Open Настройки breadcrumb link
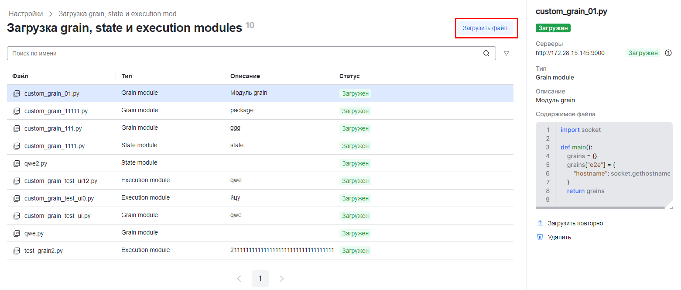Screen dimensions: 681x290 click(26, 14)
